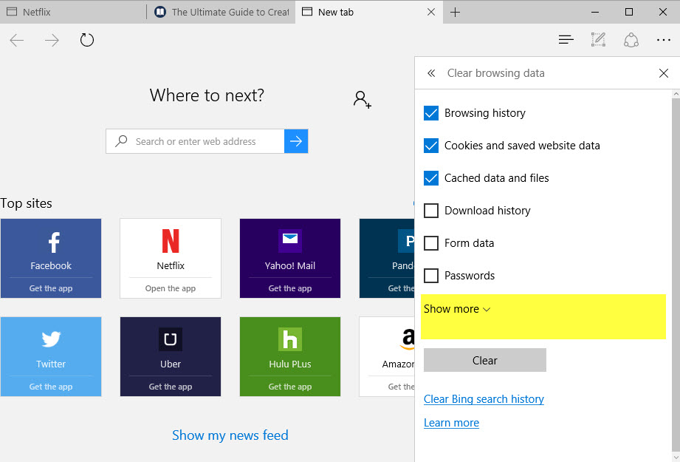Click the forward navigation arrow
Screen dimensions: 680x462
52,41
